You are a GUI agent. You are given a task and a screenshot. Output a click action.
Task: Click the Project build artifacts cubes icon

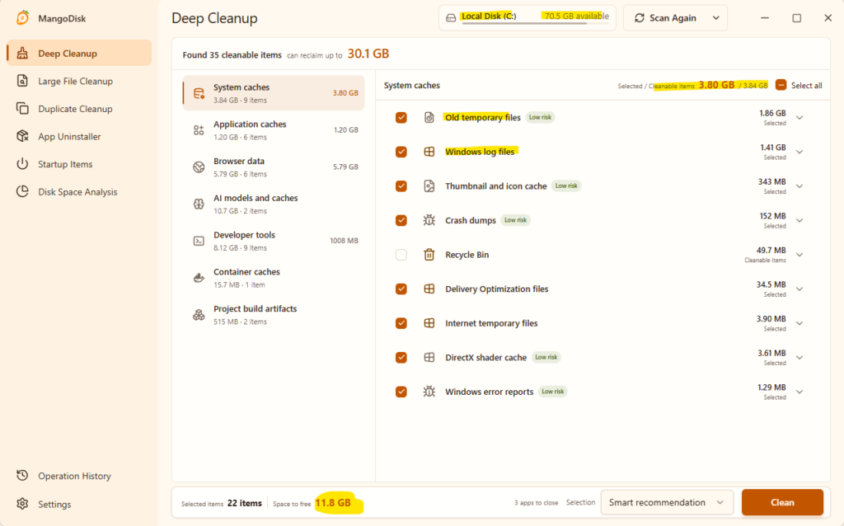tap(199, 315)
